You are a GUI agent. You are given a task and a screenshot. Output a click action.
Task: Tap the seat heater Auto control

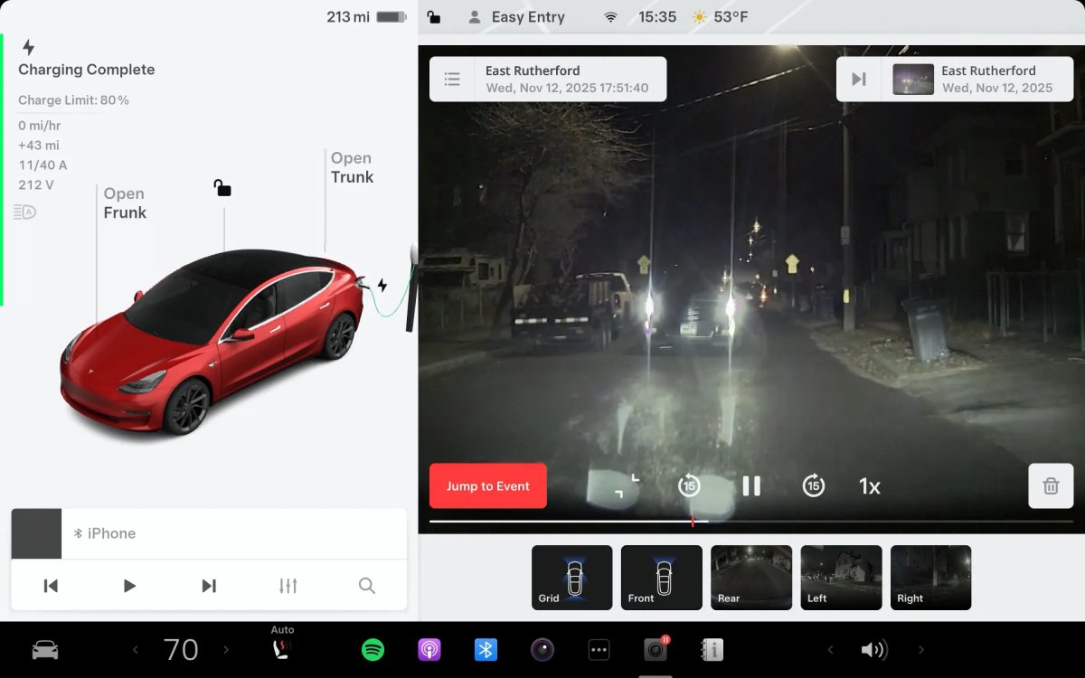282,648
